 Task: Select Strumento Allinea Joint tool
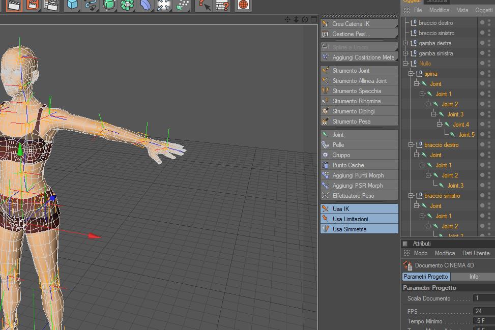click(x=359, y=81)
